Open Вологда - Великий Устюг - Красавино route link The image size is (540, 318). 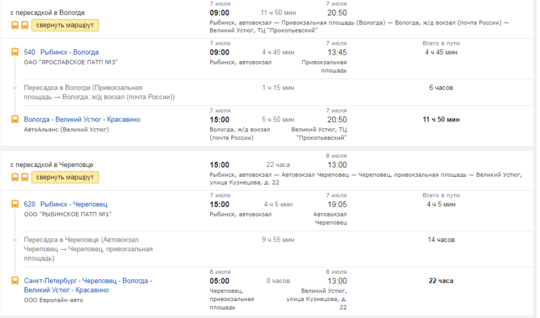coord(82,120)
